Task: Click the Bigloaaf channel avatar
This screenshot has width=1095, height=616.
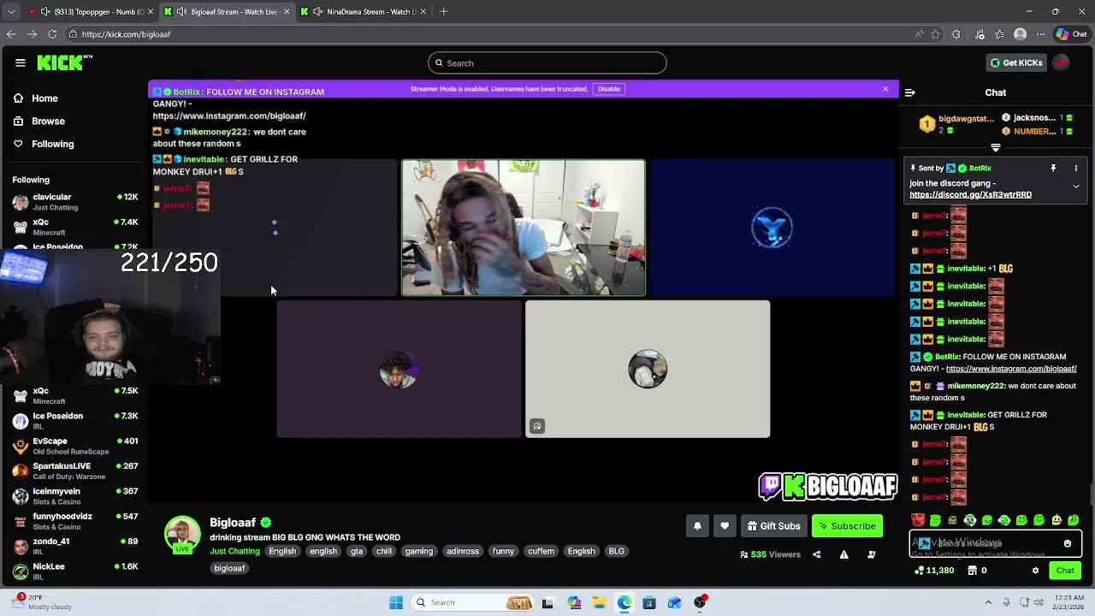Action: [182, 535]
